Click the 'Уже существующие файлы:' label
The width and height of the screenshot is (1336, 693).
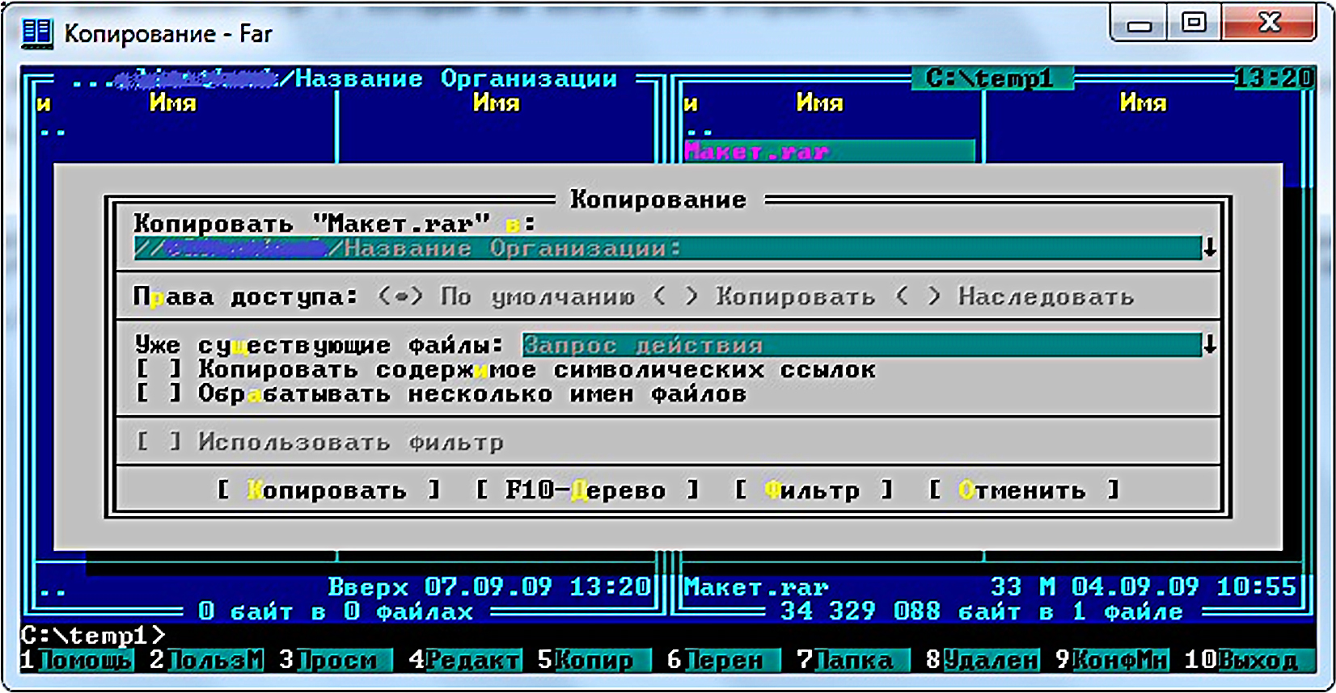click(319, 346)
